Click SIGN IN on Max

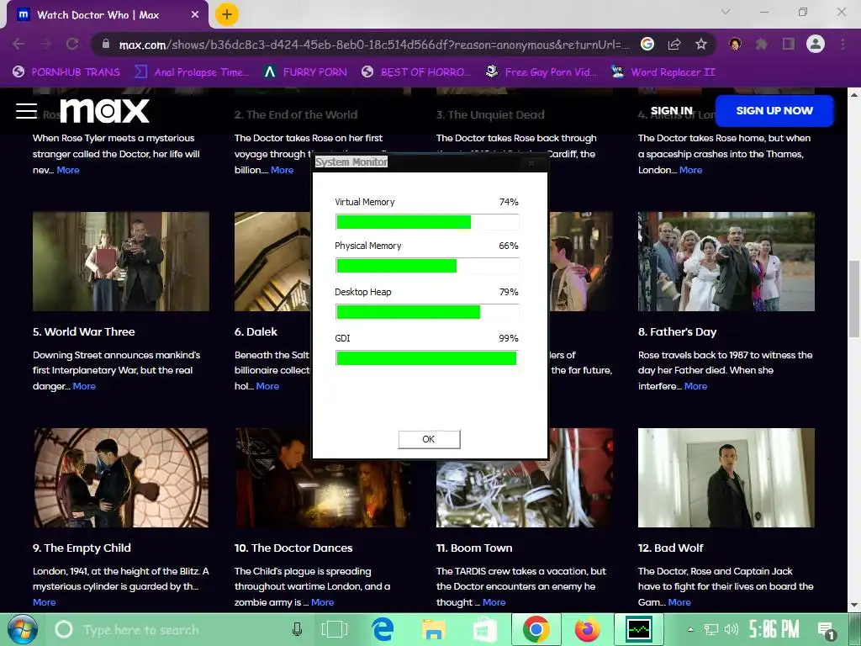tap(672, 111)
